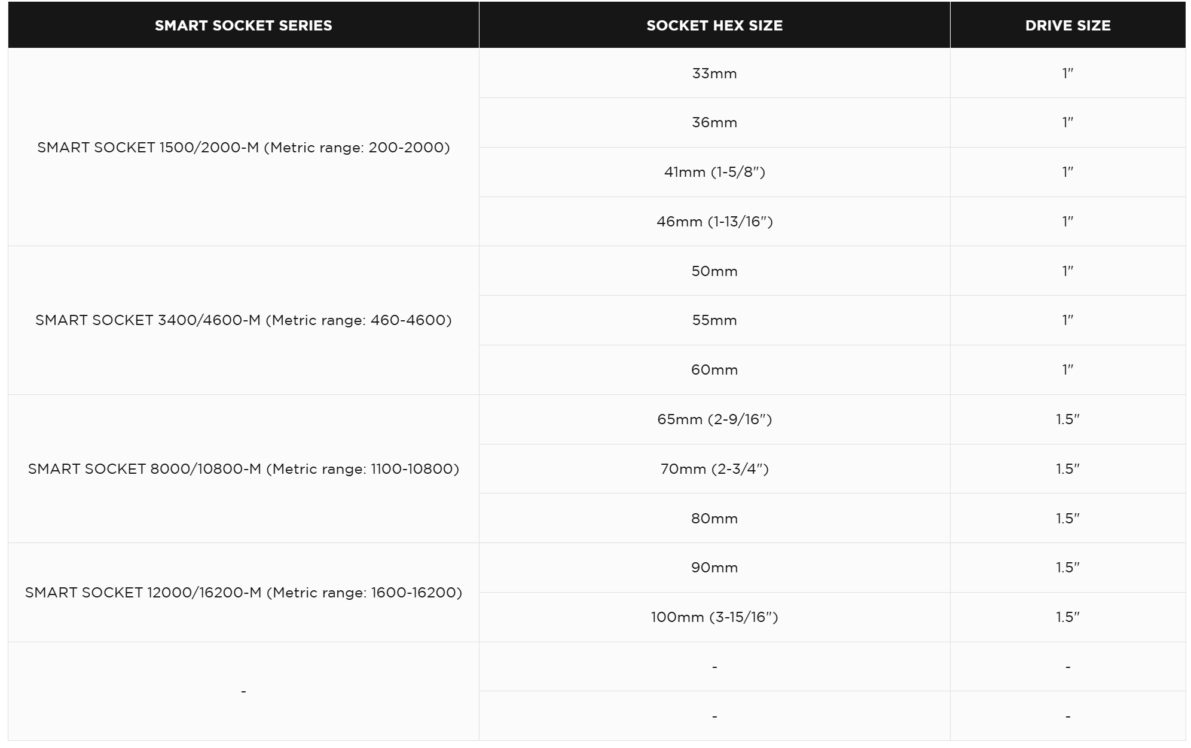This screenshot has width=1191, height=748.
Task: Click the SMART SOCKET SERIES column header
Action: 243,25
